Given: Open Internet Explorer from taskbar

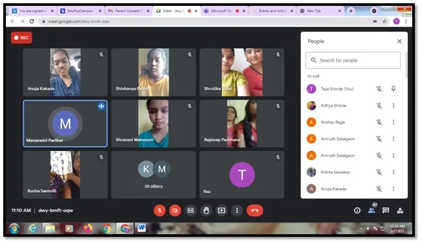Looking at the screenshot, I should point(33,228).
